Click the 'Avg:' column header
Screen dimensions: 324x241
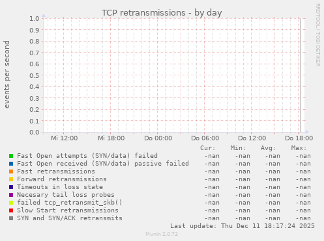pyautogui.click(x=269, y=148)
